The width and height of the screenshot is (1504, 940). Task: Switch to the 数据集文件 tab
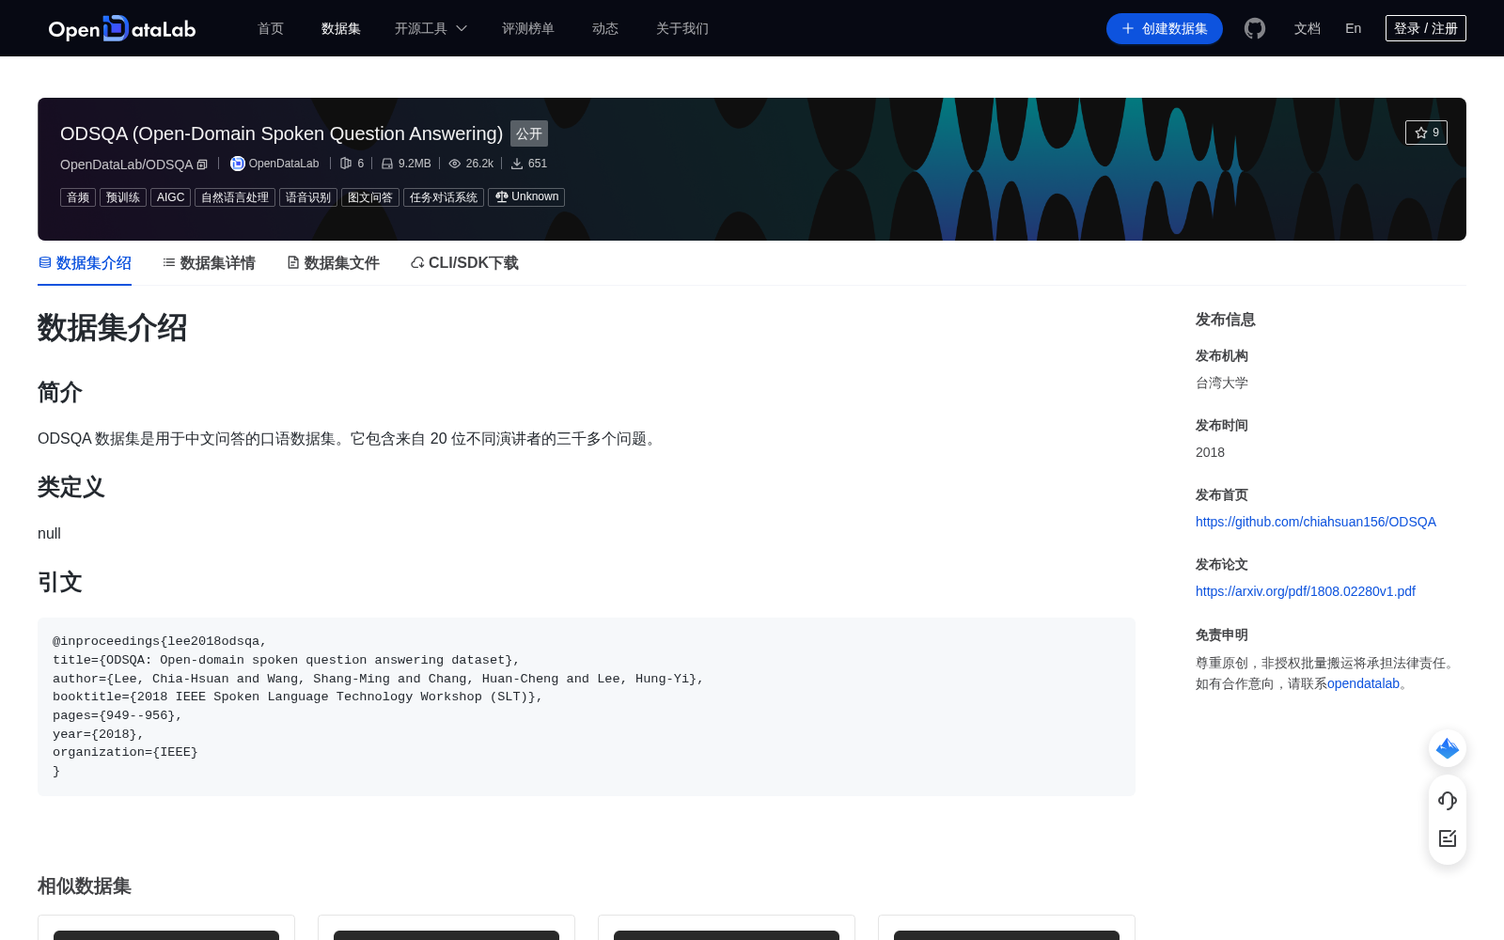[x=333, y=263]
